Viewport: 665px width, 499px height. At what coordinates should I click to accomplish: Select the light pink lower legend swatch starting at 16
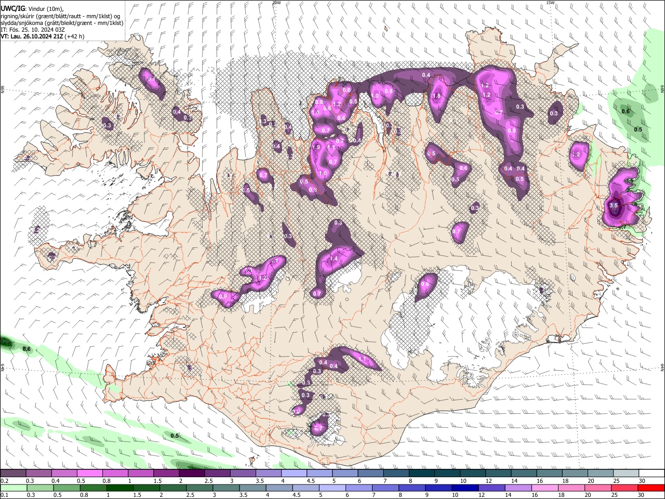tap(544, 488)
